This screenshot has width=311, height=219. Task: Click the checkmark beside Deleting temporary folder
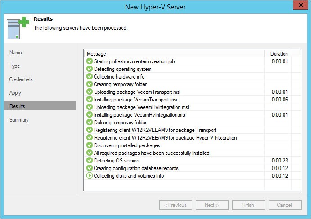[90, 122]
